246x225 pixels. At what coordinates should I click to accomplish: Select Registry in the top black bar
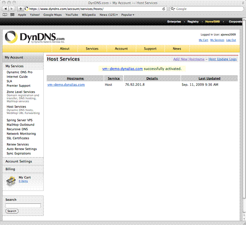tap(193, 21)
